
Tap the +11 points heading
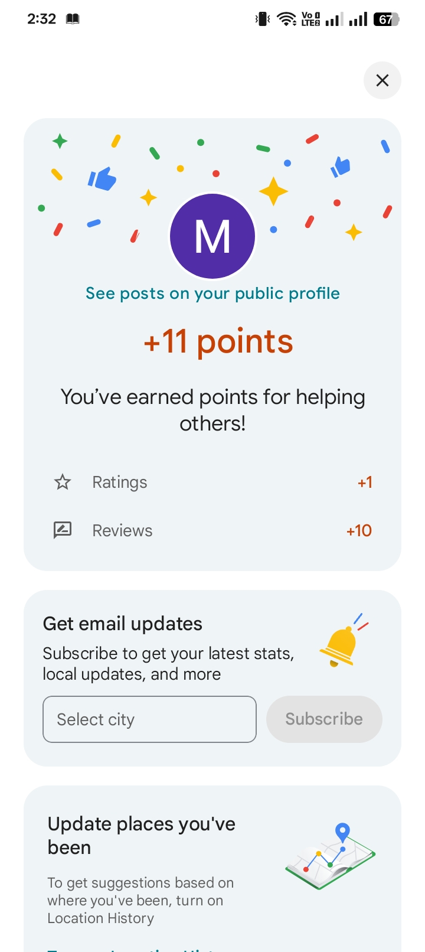point(218,341)
